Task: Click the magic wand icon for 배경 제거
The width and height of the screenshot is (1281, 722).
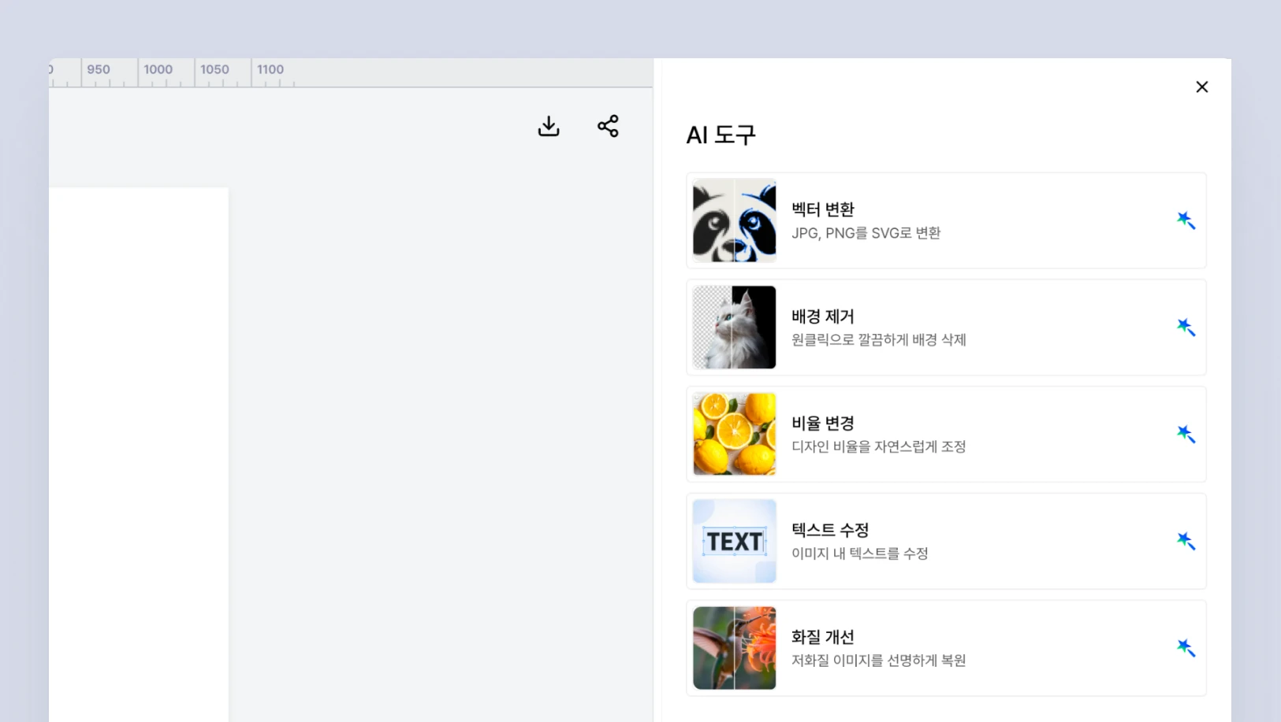Action: click(1186, 327)
